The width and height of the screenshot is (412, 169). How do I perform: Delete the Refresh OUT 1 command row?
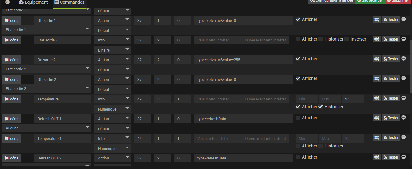click(x=404, y=118)
